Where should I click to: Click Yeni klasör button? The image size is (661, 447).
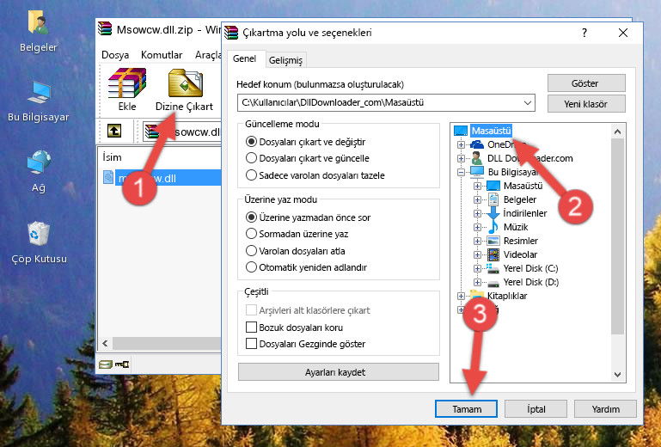click(x=586, y=104)
